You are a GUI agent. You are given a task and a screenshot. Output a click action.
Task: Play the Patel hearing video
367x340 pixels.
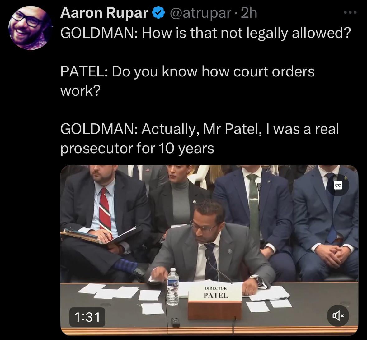tap(209, 250)
